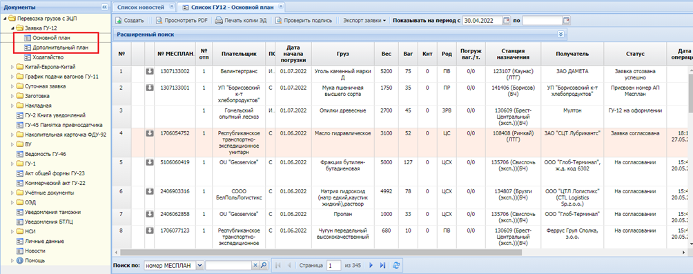This screenshot has height=274, width=693.
Task: Open Акт общей формы ГУ-23
Action: (55, 173)
